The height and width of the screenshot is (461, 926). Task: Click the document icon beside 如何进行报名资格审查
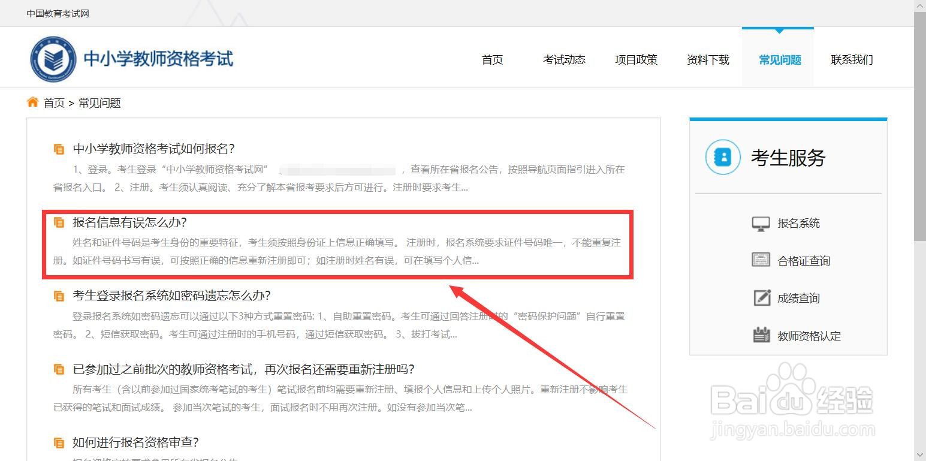click(x=59, y=442)
